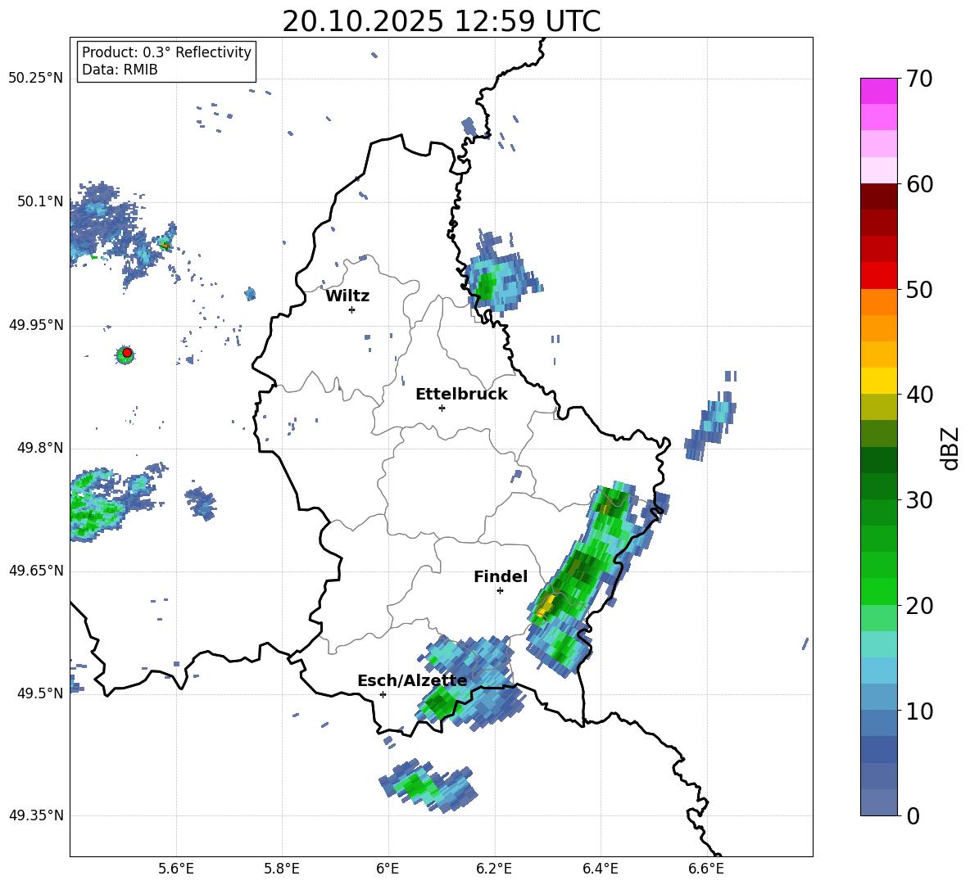This screenshot has width=970, height=885.
Task: Click the colorbar value 50
Action: coord(919,289)
